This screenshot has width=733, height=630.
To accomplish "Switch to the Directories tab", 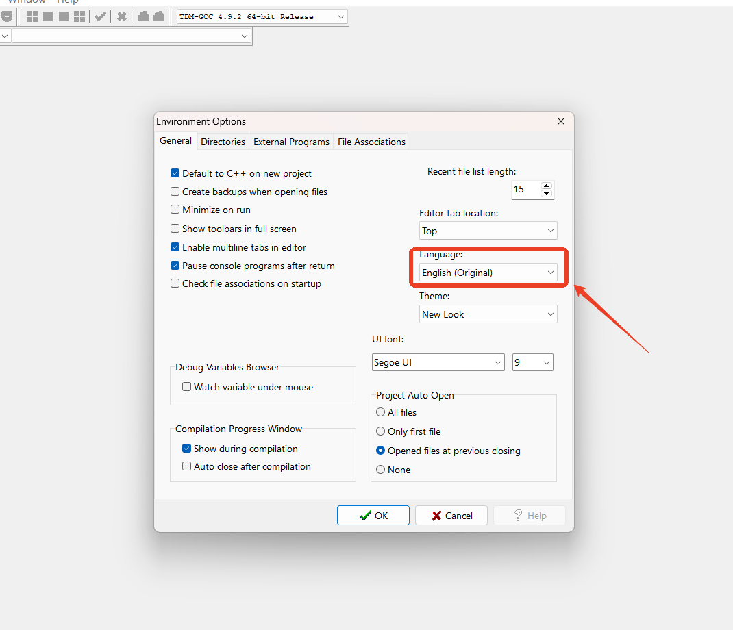I will pos(223,142).
